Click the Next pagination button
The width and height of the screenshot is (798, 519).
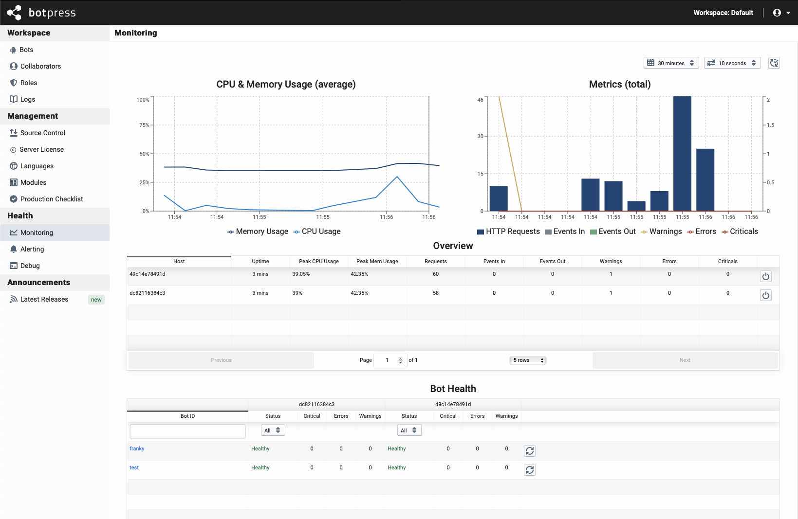pyautogui.click(x=685, y=360)
